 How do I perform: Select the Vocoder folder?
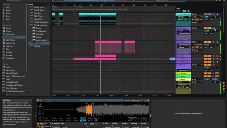[39, 43]
